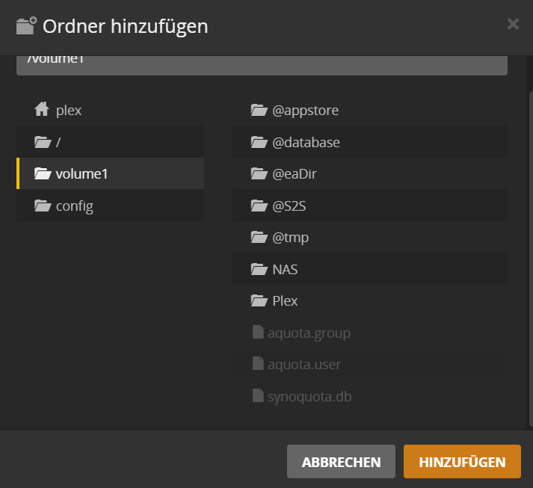Click the folder icon next to @appstore
This screenshot has width=533, height=488.
click(x=259, y=111)
